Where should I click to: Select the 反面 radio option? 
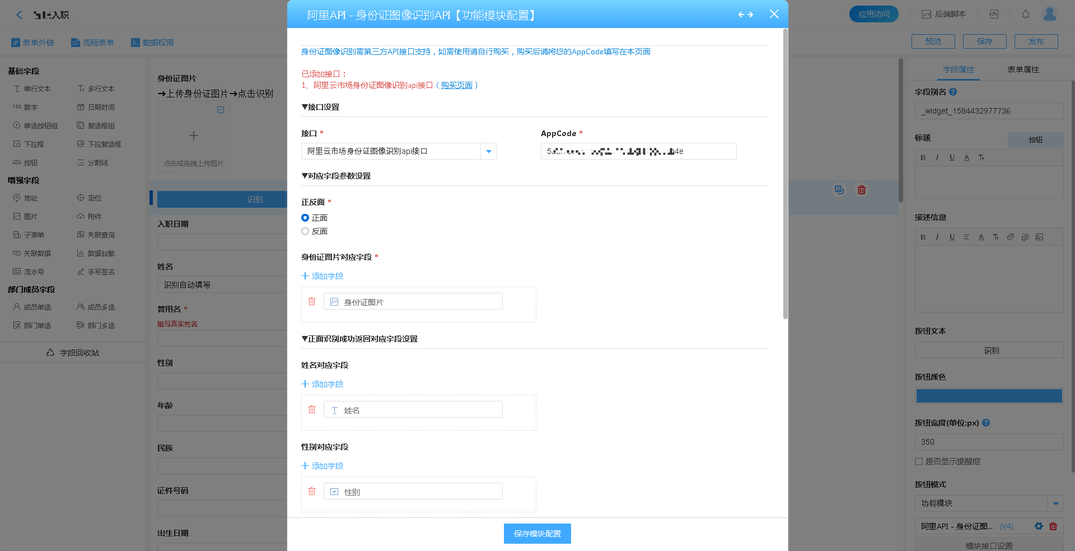coord(305,231)
